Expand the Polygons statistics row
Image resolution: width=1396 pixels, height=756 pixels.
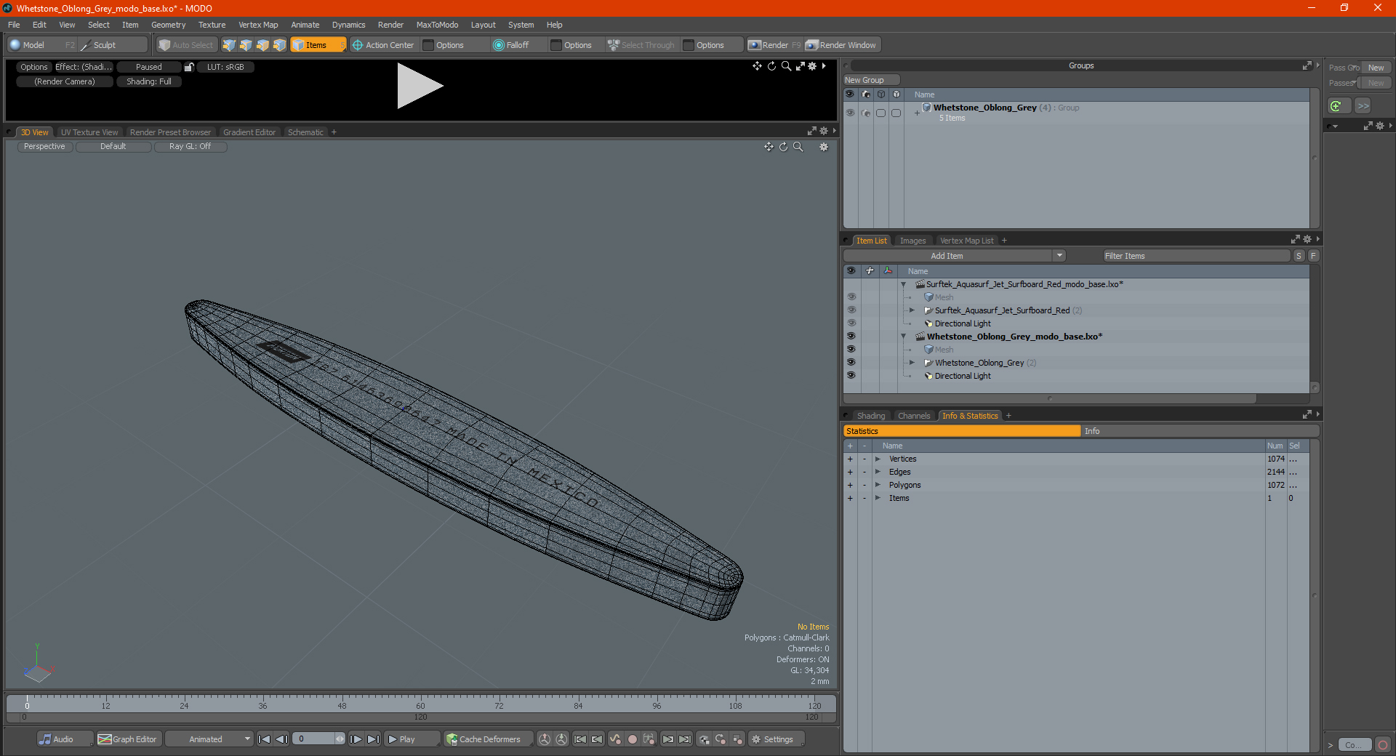pyautogui.click(x=878, y=485)
